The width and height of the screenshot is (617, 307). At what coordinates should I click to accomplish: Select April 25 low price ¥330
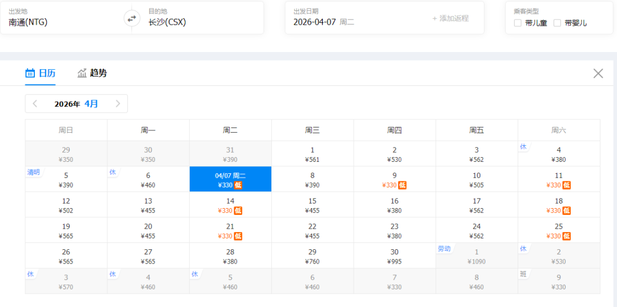click(559, 230)
